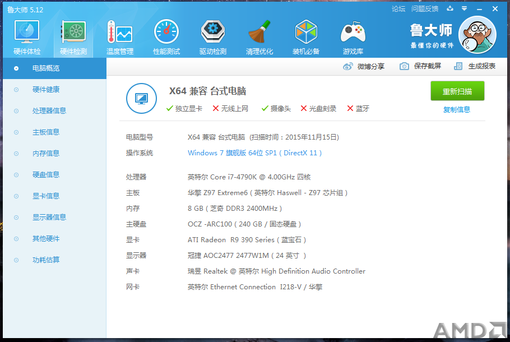
Task: Open 装机必备 essential software cube
Action: [306, 37]
